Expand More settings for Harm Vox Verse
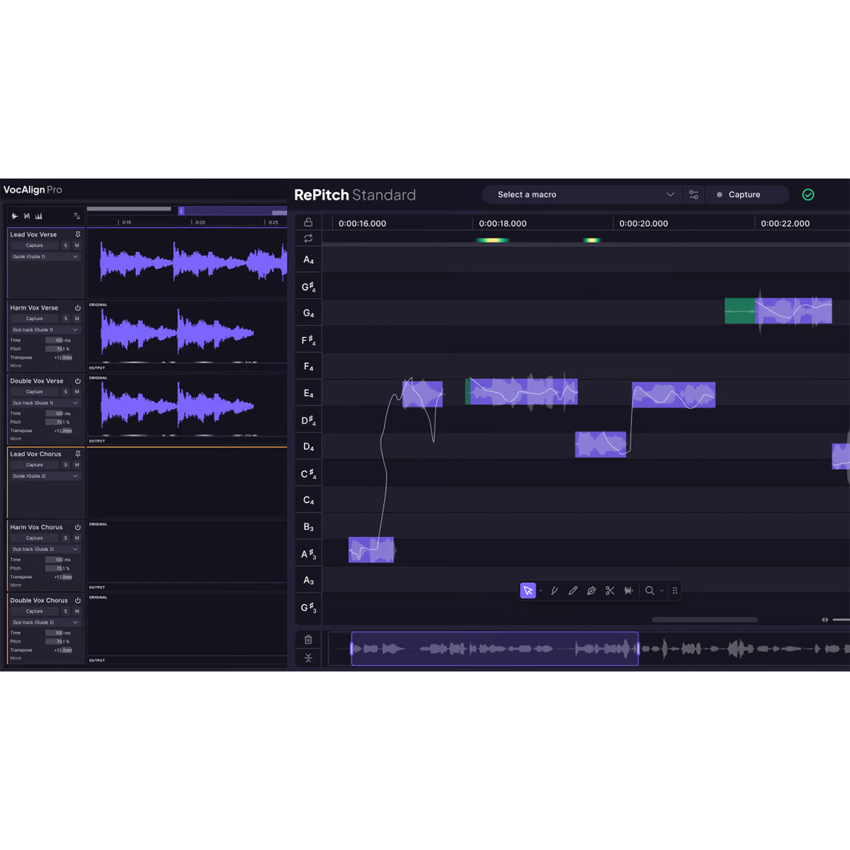 16,365
